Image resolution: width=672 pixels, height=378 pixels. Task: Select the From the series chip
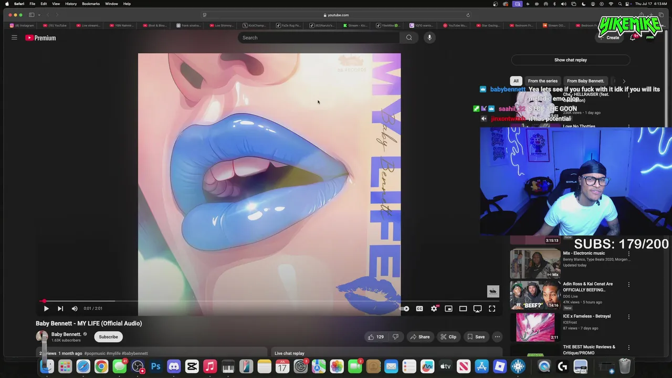click(543, 81)
